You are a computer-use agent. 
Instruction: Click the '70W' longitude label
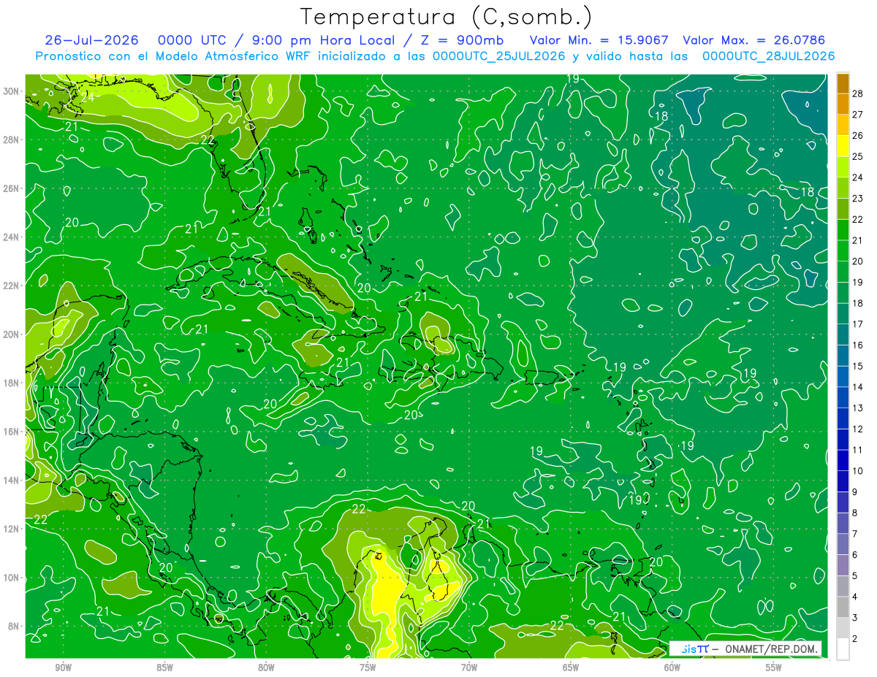click(469, 668)
